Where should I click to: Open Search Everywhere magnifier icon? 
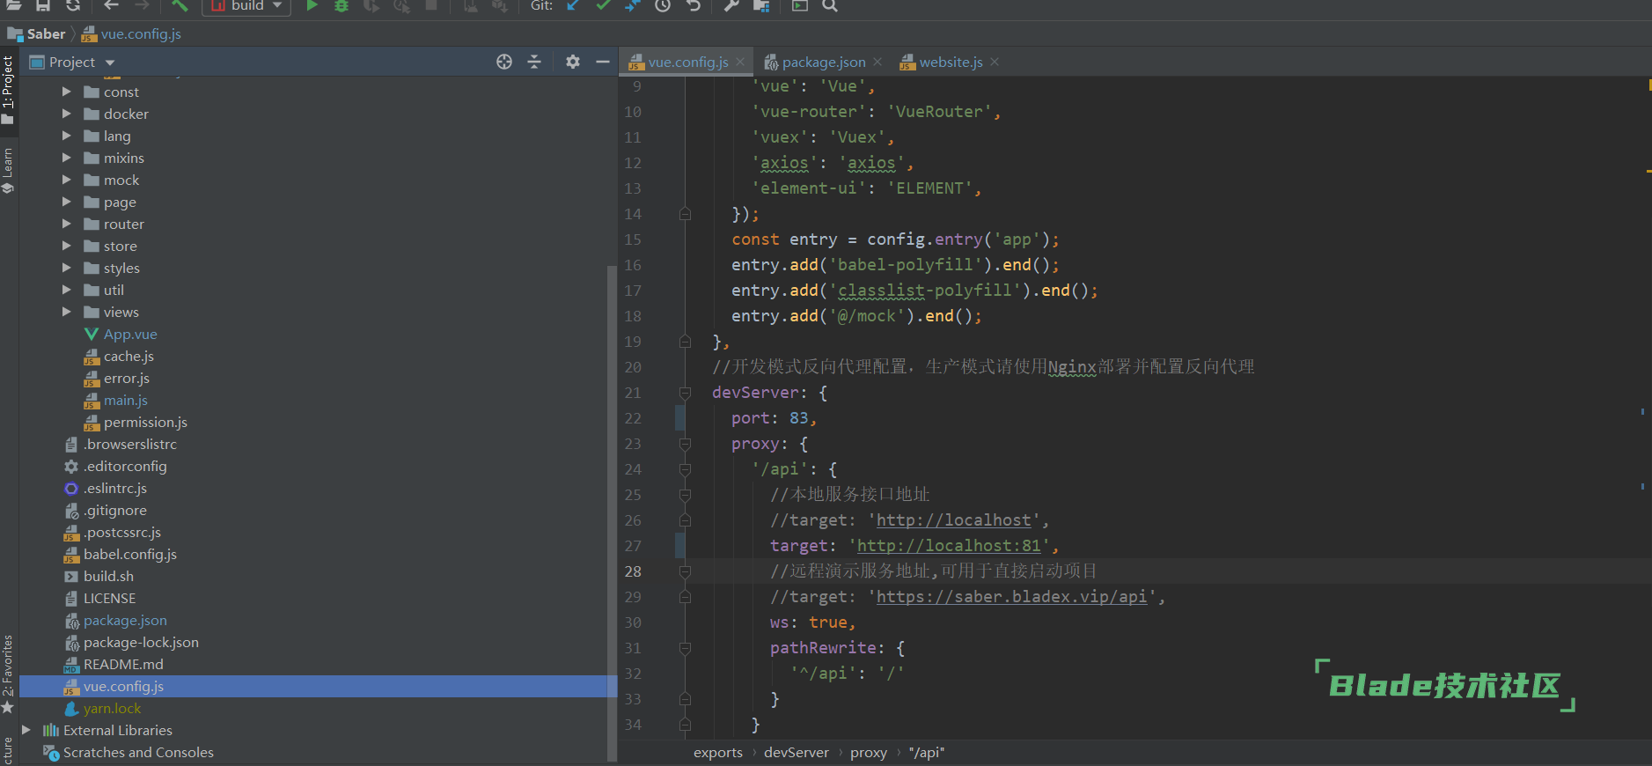829,5
